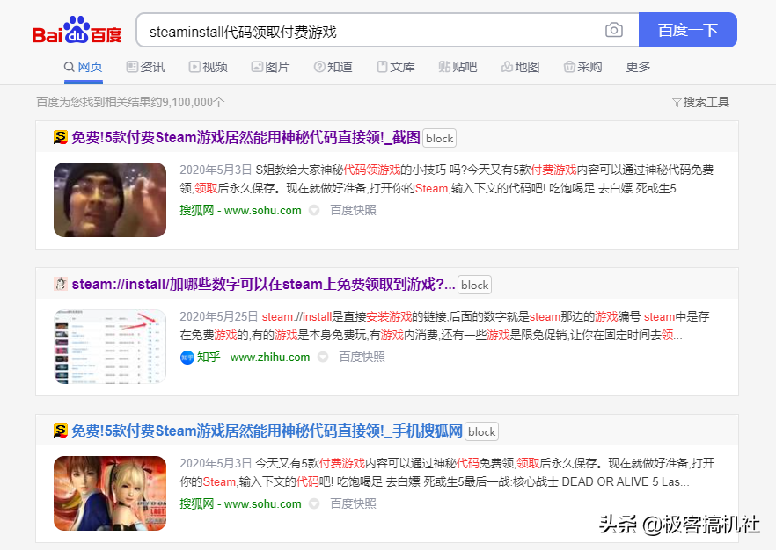Block the third 手机搜狐网 result
Viewport: 776px width, 550px height.
click(x=481, y=431)
